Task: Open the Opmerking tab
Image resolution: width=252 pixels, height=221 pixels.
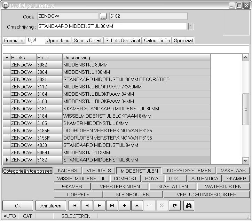Action: (58, 40)
